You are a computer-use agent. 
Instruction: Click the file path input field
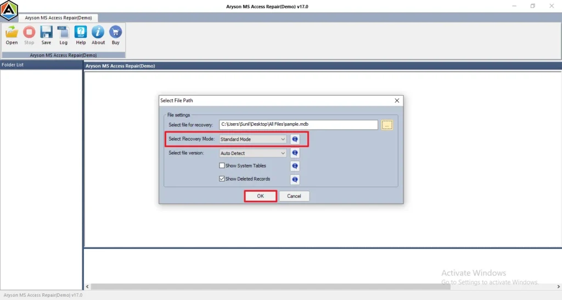click(298, 125)
